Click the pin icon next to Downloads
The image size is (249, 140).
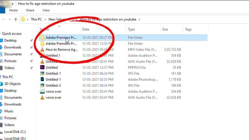31,47
